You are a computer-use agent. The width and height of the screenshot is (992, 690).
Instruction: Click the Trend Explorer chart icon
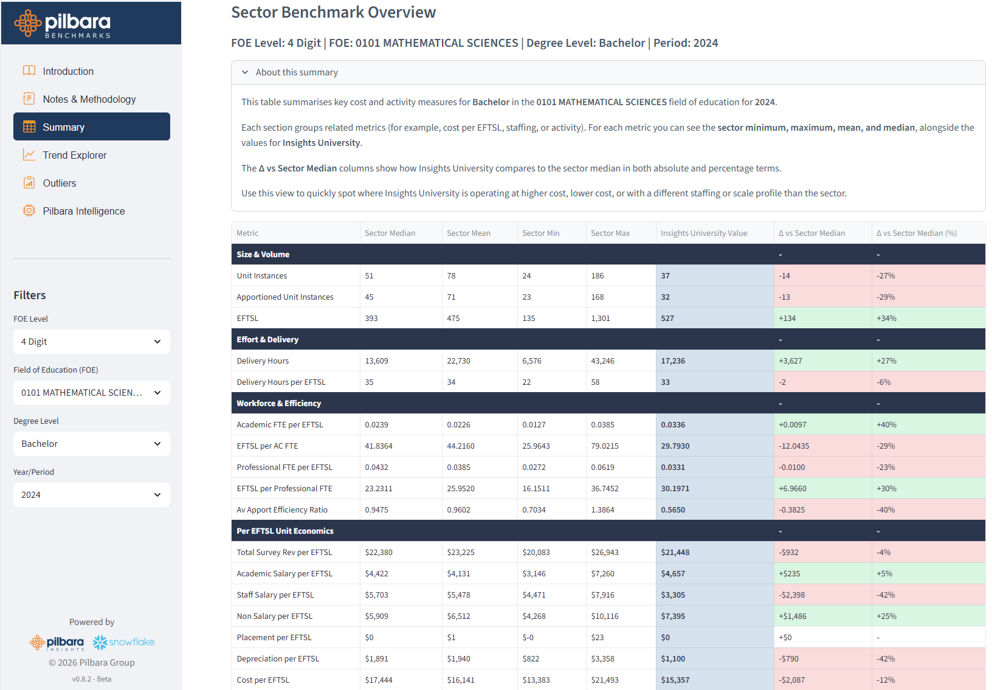coord(29,154)
